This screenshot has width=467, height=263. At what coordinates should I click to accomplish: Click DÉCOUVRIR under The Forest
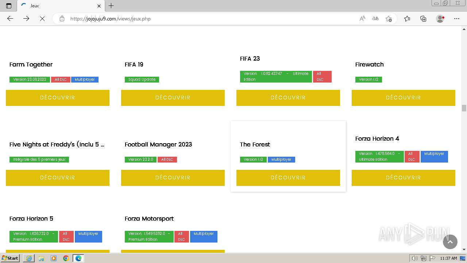point(288,178)
